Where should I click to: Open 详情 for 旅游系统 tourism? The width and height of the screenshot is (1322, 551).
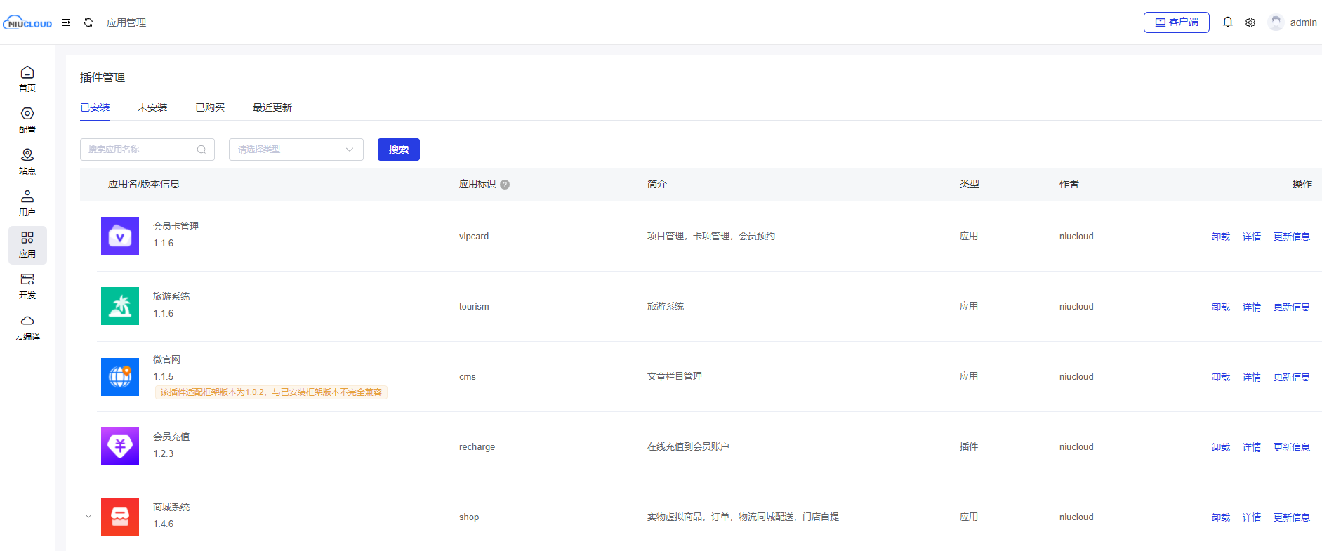1251,307
